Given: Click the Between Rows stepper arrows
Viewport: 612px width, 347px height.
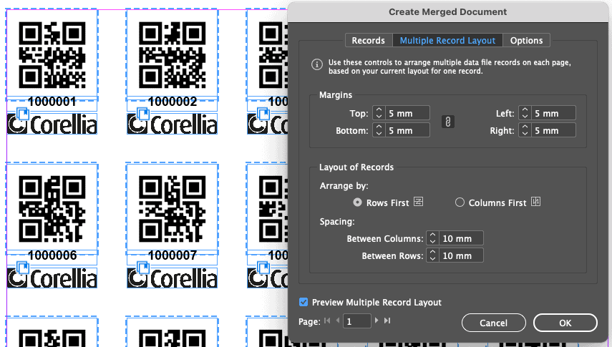Looking at the screenshot, I should [x=432, y=255].
